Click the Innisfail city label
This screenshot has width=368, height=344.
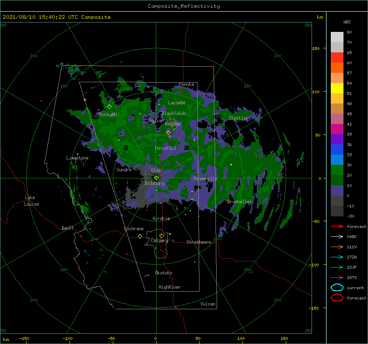[x=165, y=148]
